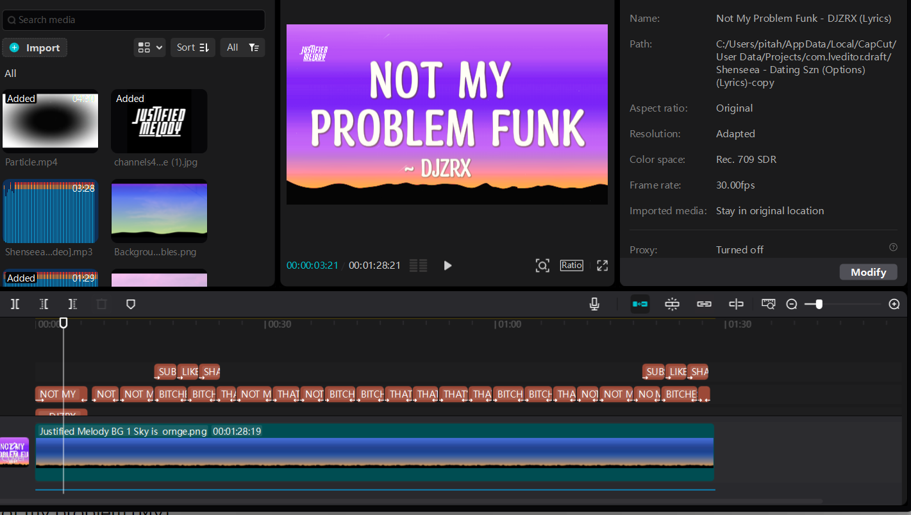Click the preview zoom focus icon
This screenshot has height=515, width=911.
pos(542,265)
